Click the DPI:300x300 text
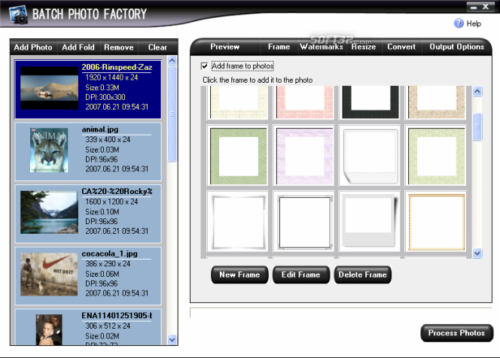This screenshot has width=500, height=358. [105, 97]
